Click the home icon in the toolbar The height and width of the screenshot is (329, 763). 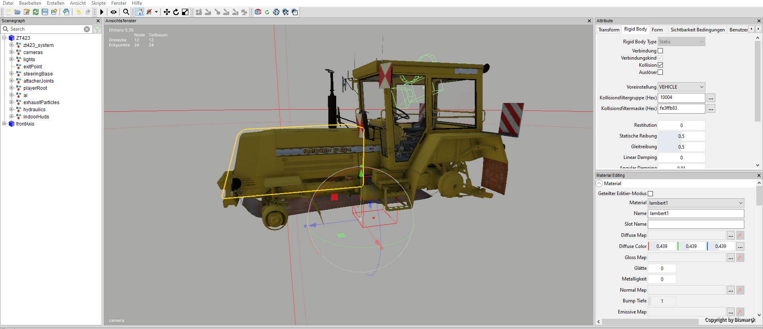pos(139,12)
